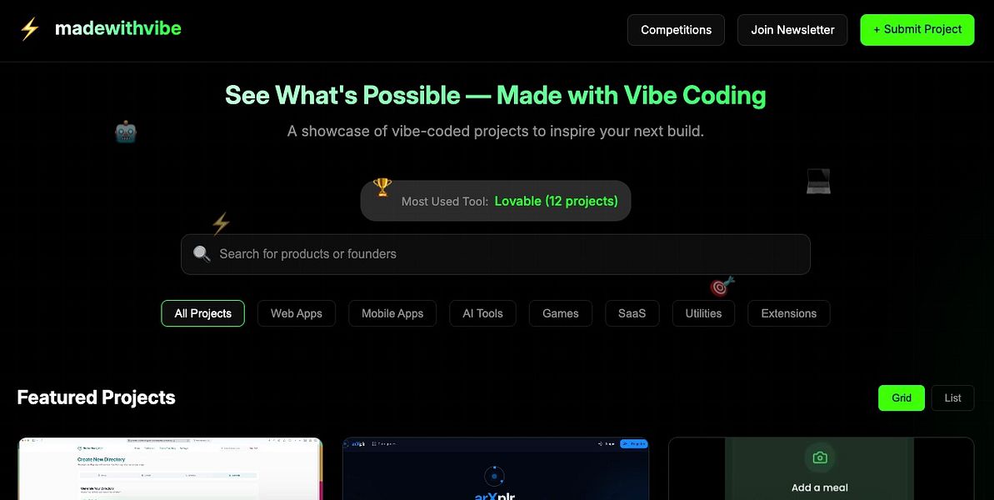Click the camera icon on the Add a meal card

(x=819, y=457)
